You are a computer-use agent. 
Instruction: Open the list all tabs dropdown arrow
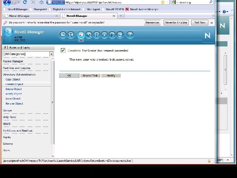[x=213, y=16]
